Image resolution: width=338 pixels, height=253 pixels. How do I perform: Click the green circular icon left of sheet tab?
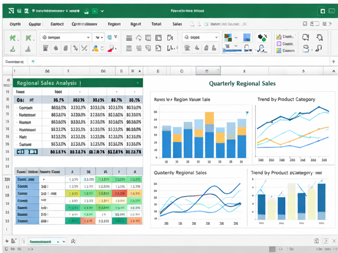[23, 242]
